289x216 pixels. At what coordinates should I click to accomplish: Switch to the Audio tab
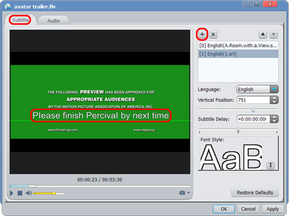pos(54,21)
